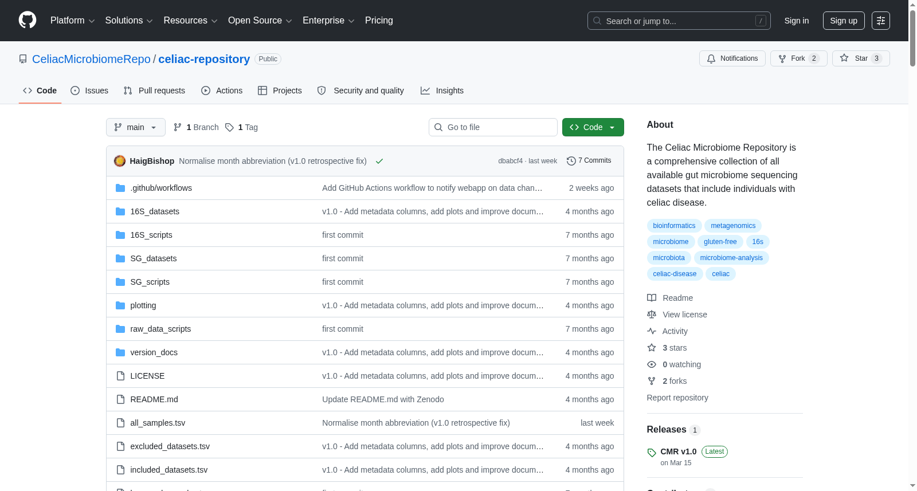Select the metagenomics topic tag
917x491 pixels.
coord(733,226)
